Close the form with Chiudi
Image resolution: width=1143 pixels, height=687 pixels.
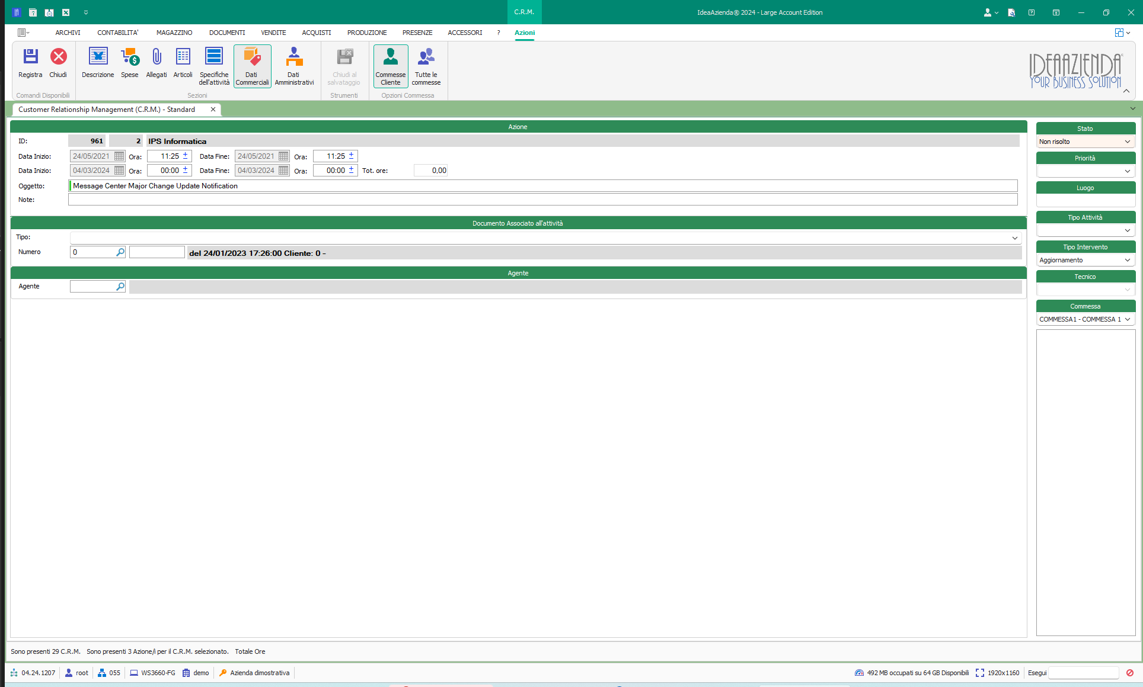58,63
